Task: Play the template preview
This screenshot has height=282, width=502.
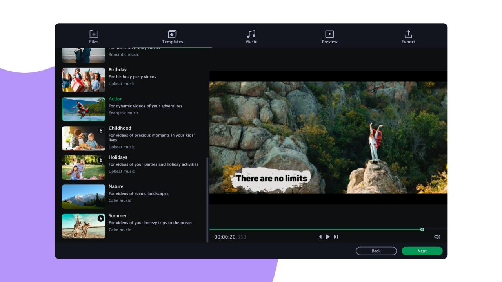Action: point(327,236)
